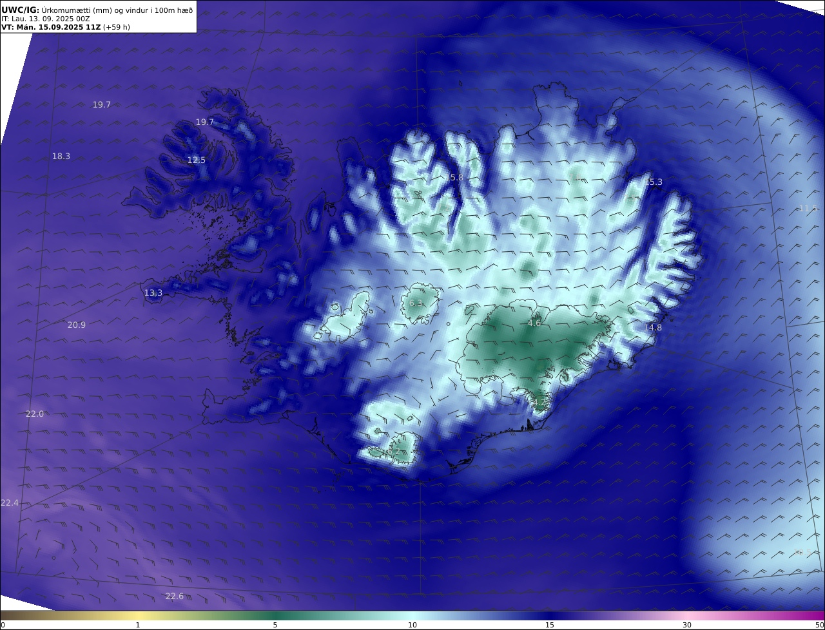Click the 50 tick label on the colorbar

(x=819, y=625)
